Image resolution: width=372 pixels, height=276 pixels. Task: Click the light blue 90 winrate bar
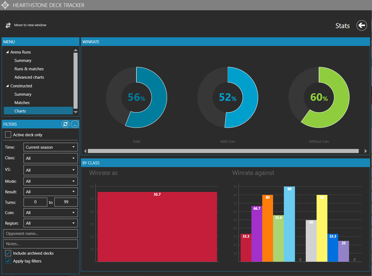click(x=289, y=224)
